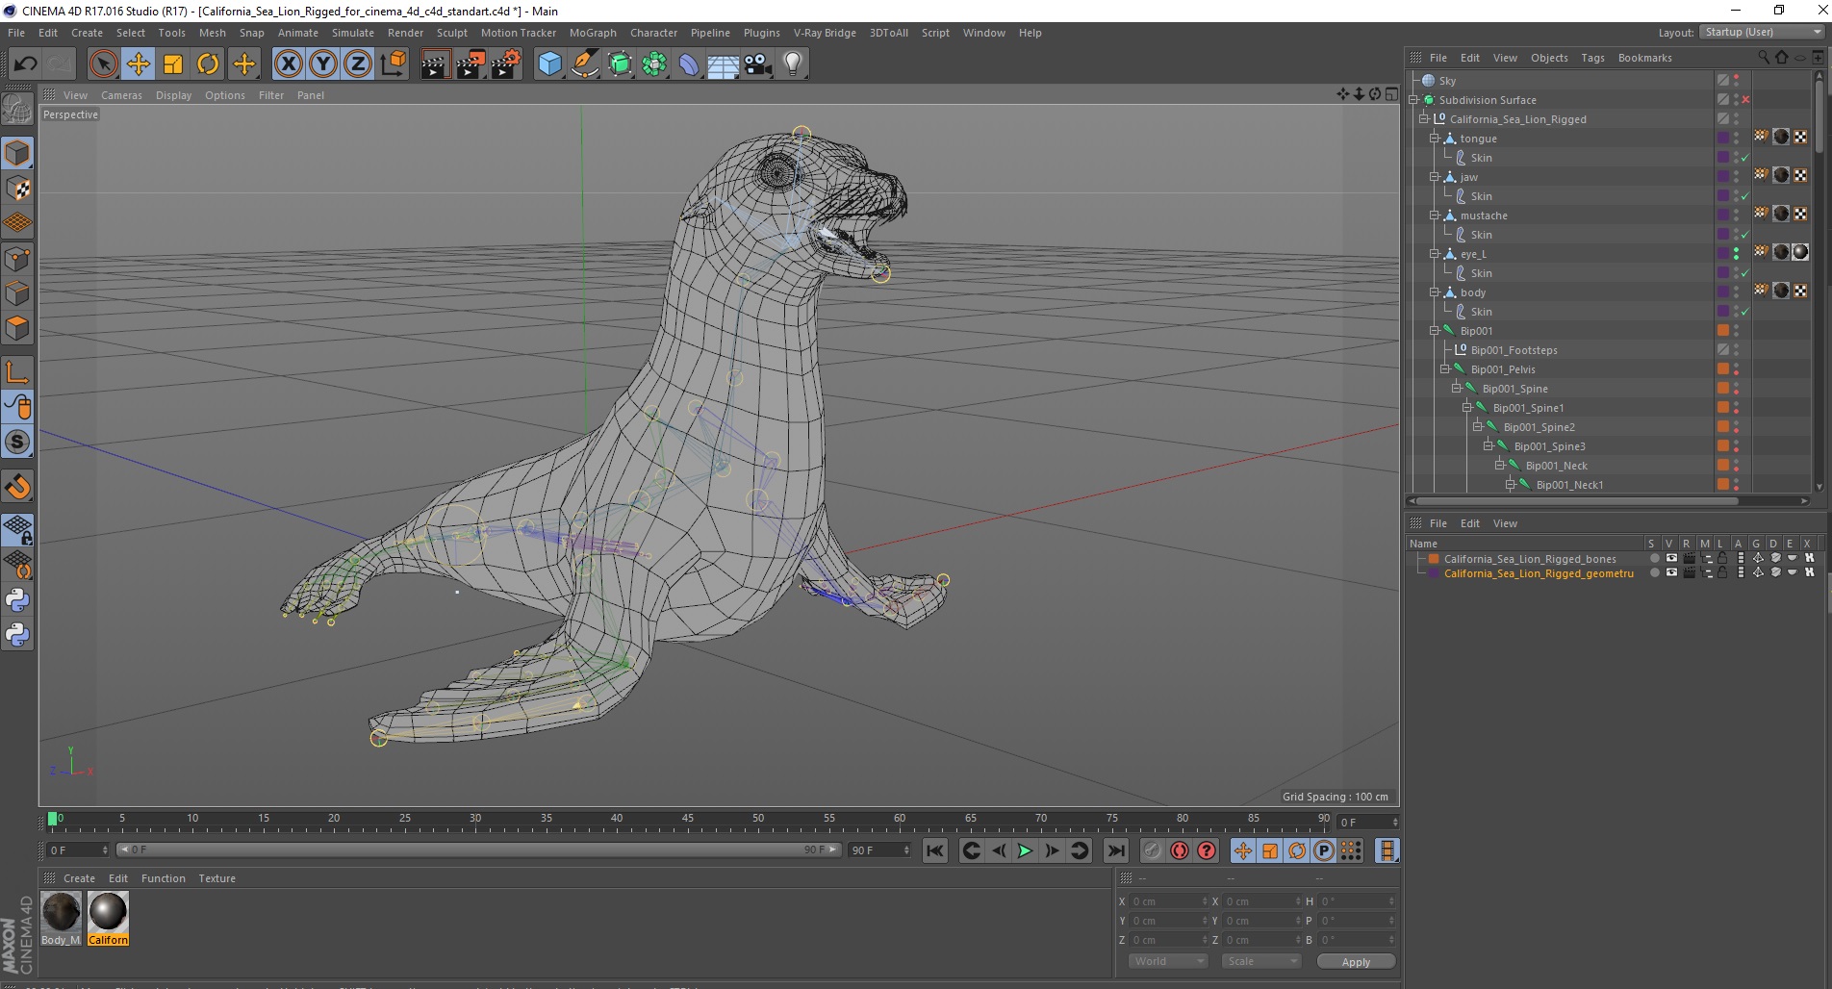Toggle Autokeying button
Image resolution: width=1832 pixels, height=989 pixels.
(1180, 850)
